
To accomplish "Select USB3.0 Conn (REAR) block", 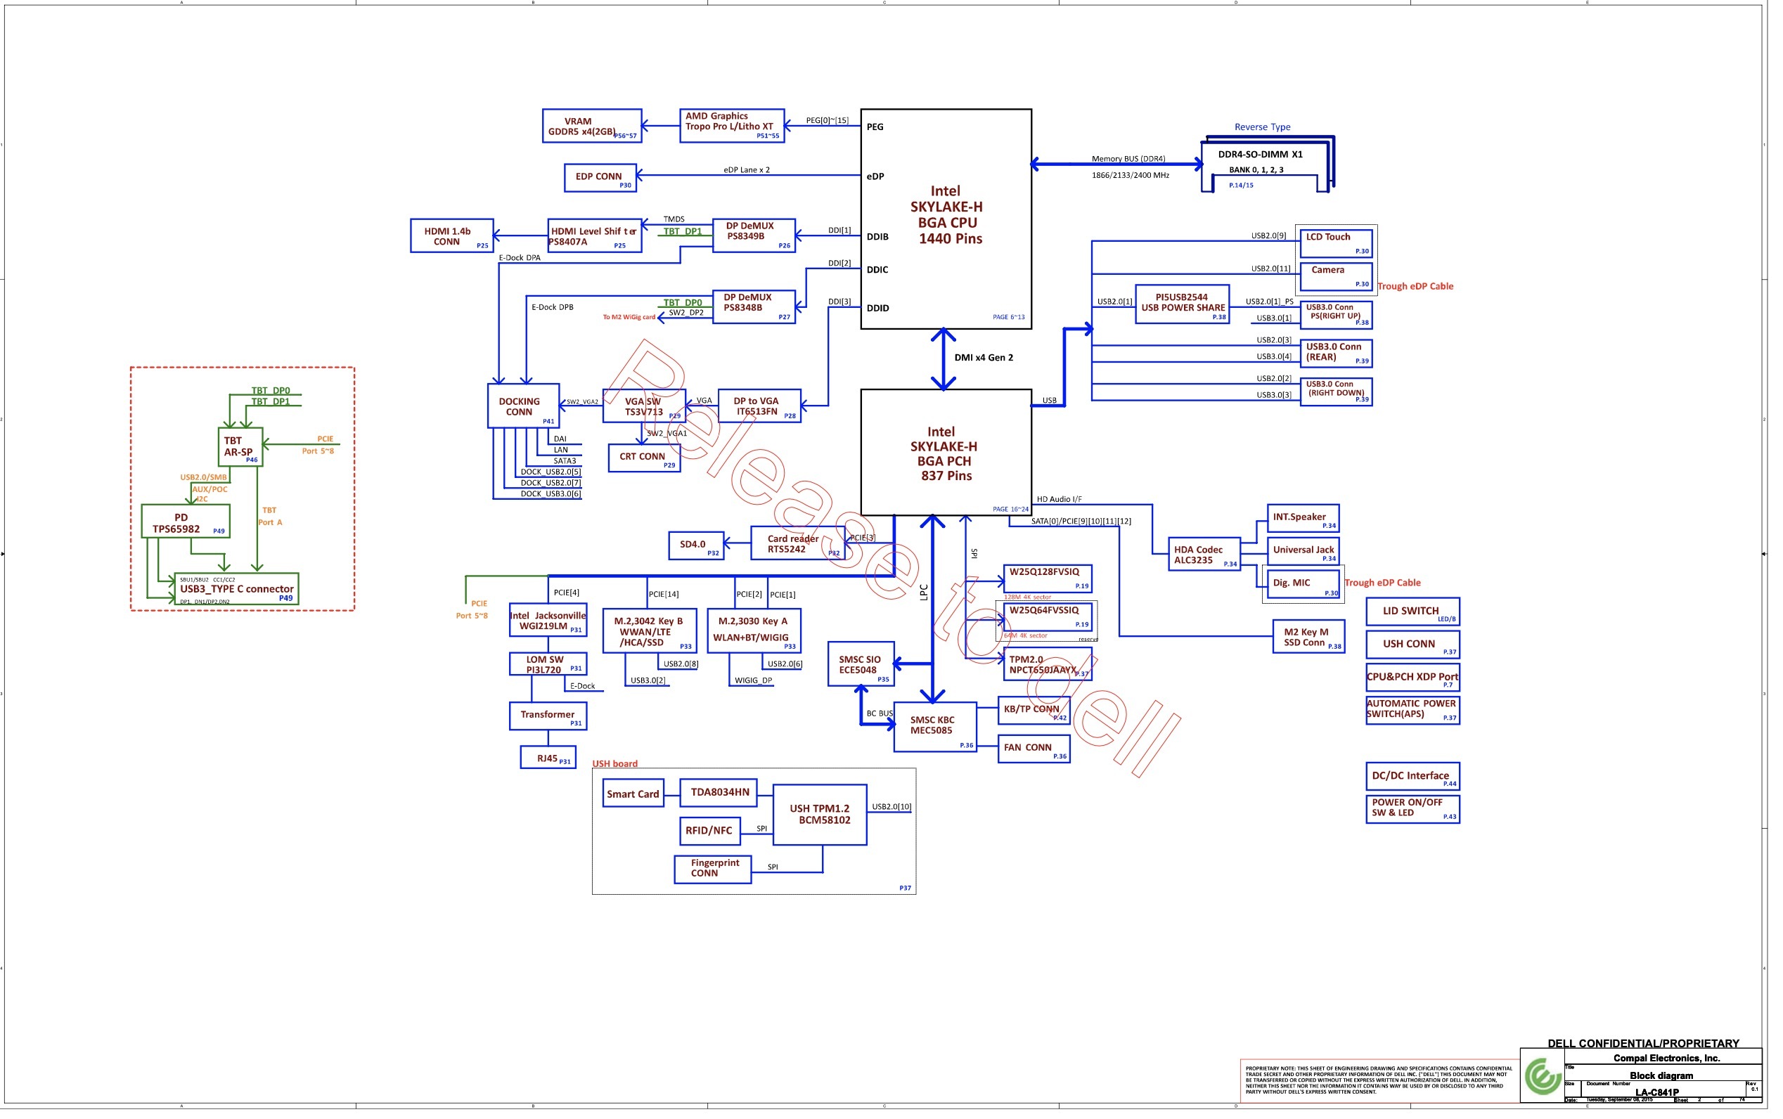I will coord(1336,354).
